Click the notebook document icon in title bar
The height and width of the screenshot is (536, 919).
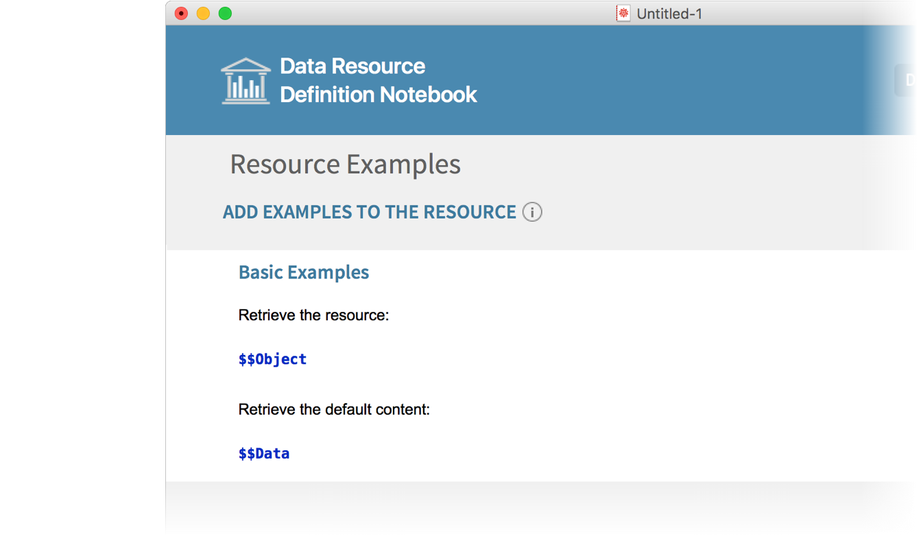point(623,14)
